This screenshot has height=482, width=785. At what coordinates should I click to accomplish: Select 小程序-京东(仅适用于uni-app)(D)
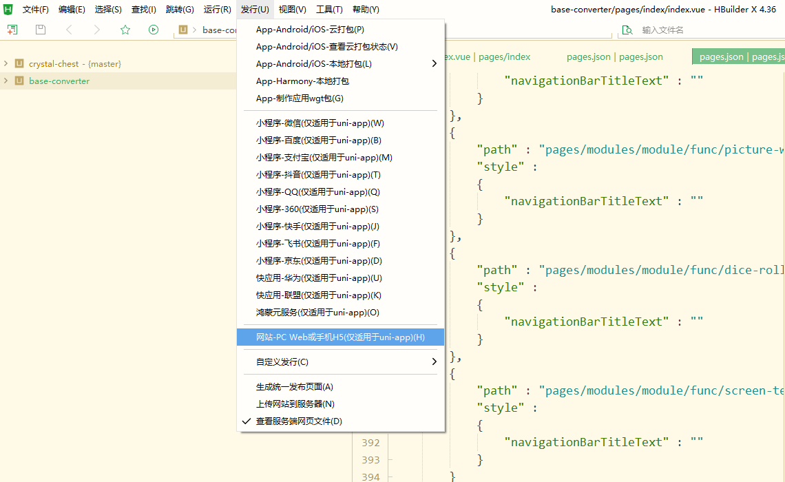coord(340,261)
